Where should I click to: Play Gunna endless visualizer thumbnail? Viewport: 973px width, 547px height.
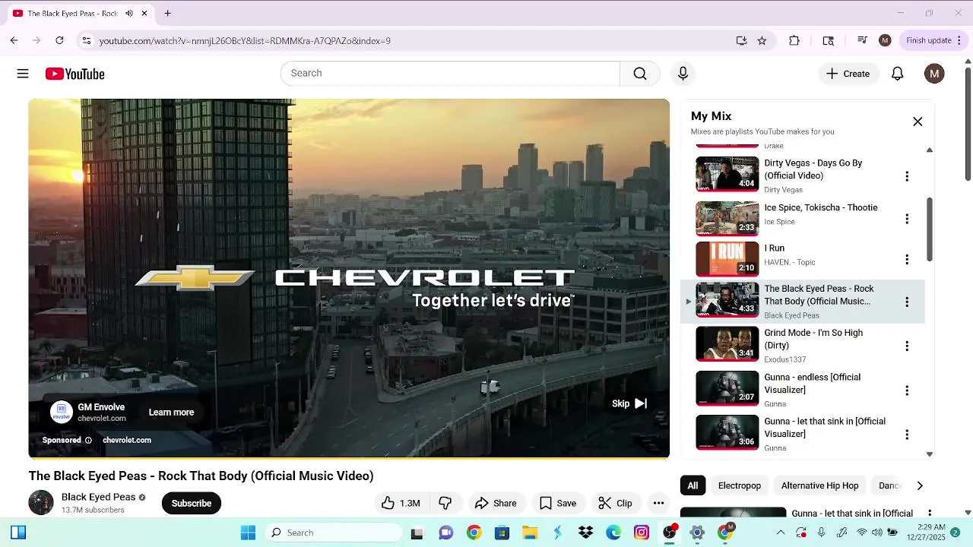pos(727,388)
